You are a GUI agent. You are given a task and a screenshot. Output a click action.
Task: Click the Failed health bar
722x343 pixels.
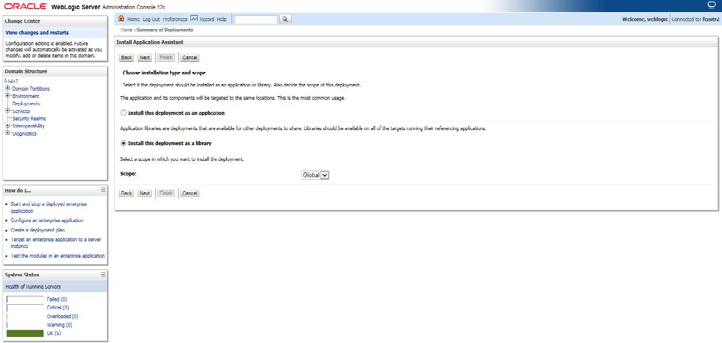[x=25, y=299]
